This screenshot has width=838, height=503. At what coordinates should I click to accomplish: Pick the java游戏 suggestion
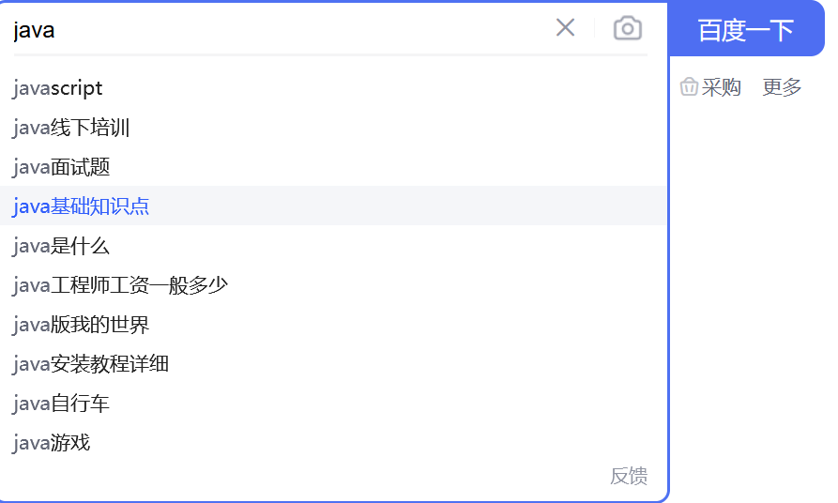(x=52, y=443)
